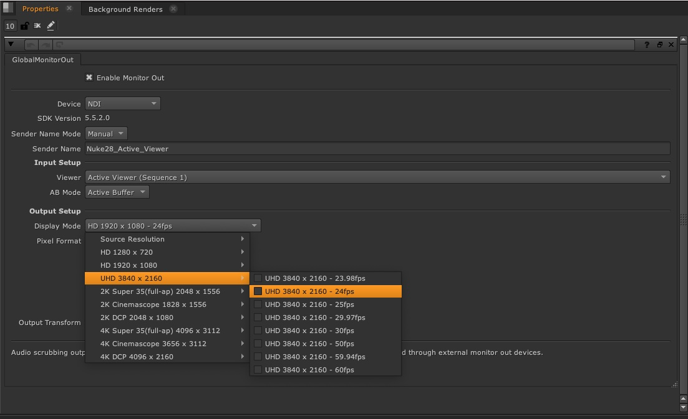Toggle the Enable Monitor Out checkbox
The height and width of the screenshot is (419, 688).
click(x=89, y=78)
